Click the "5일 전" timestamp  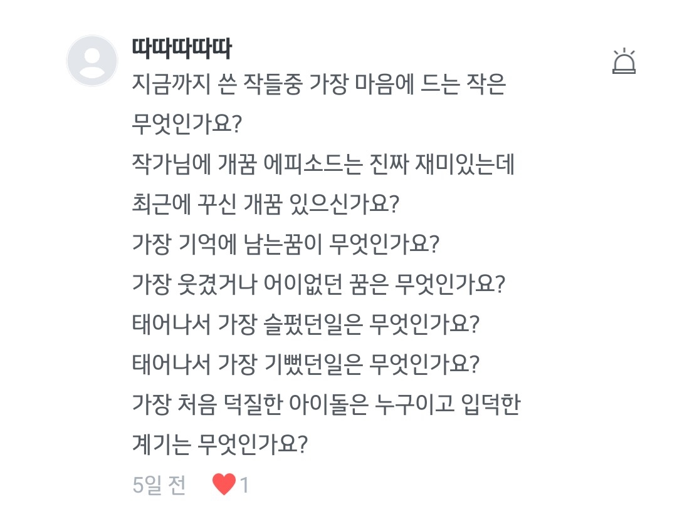[x=159, y=484]
